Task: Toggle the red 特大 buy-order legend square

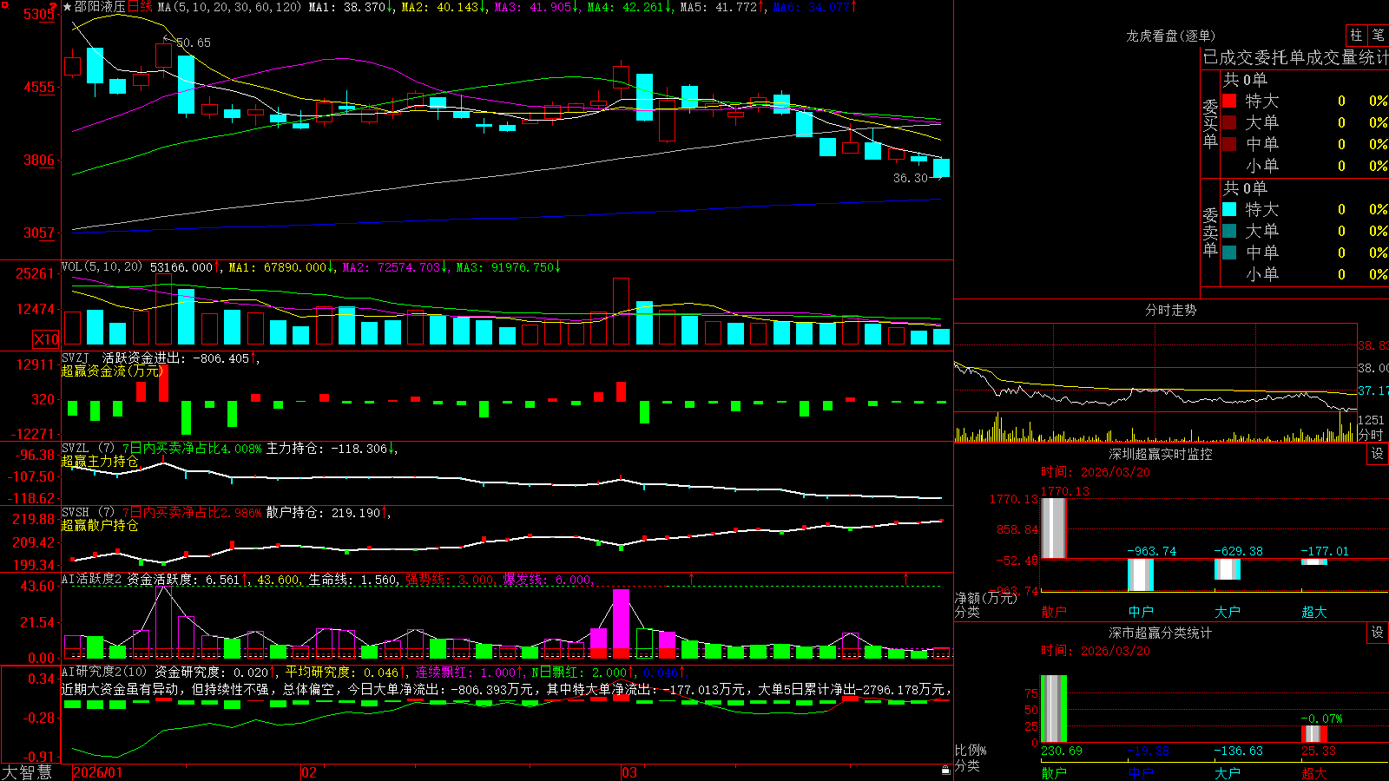Action: 1229,101
